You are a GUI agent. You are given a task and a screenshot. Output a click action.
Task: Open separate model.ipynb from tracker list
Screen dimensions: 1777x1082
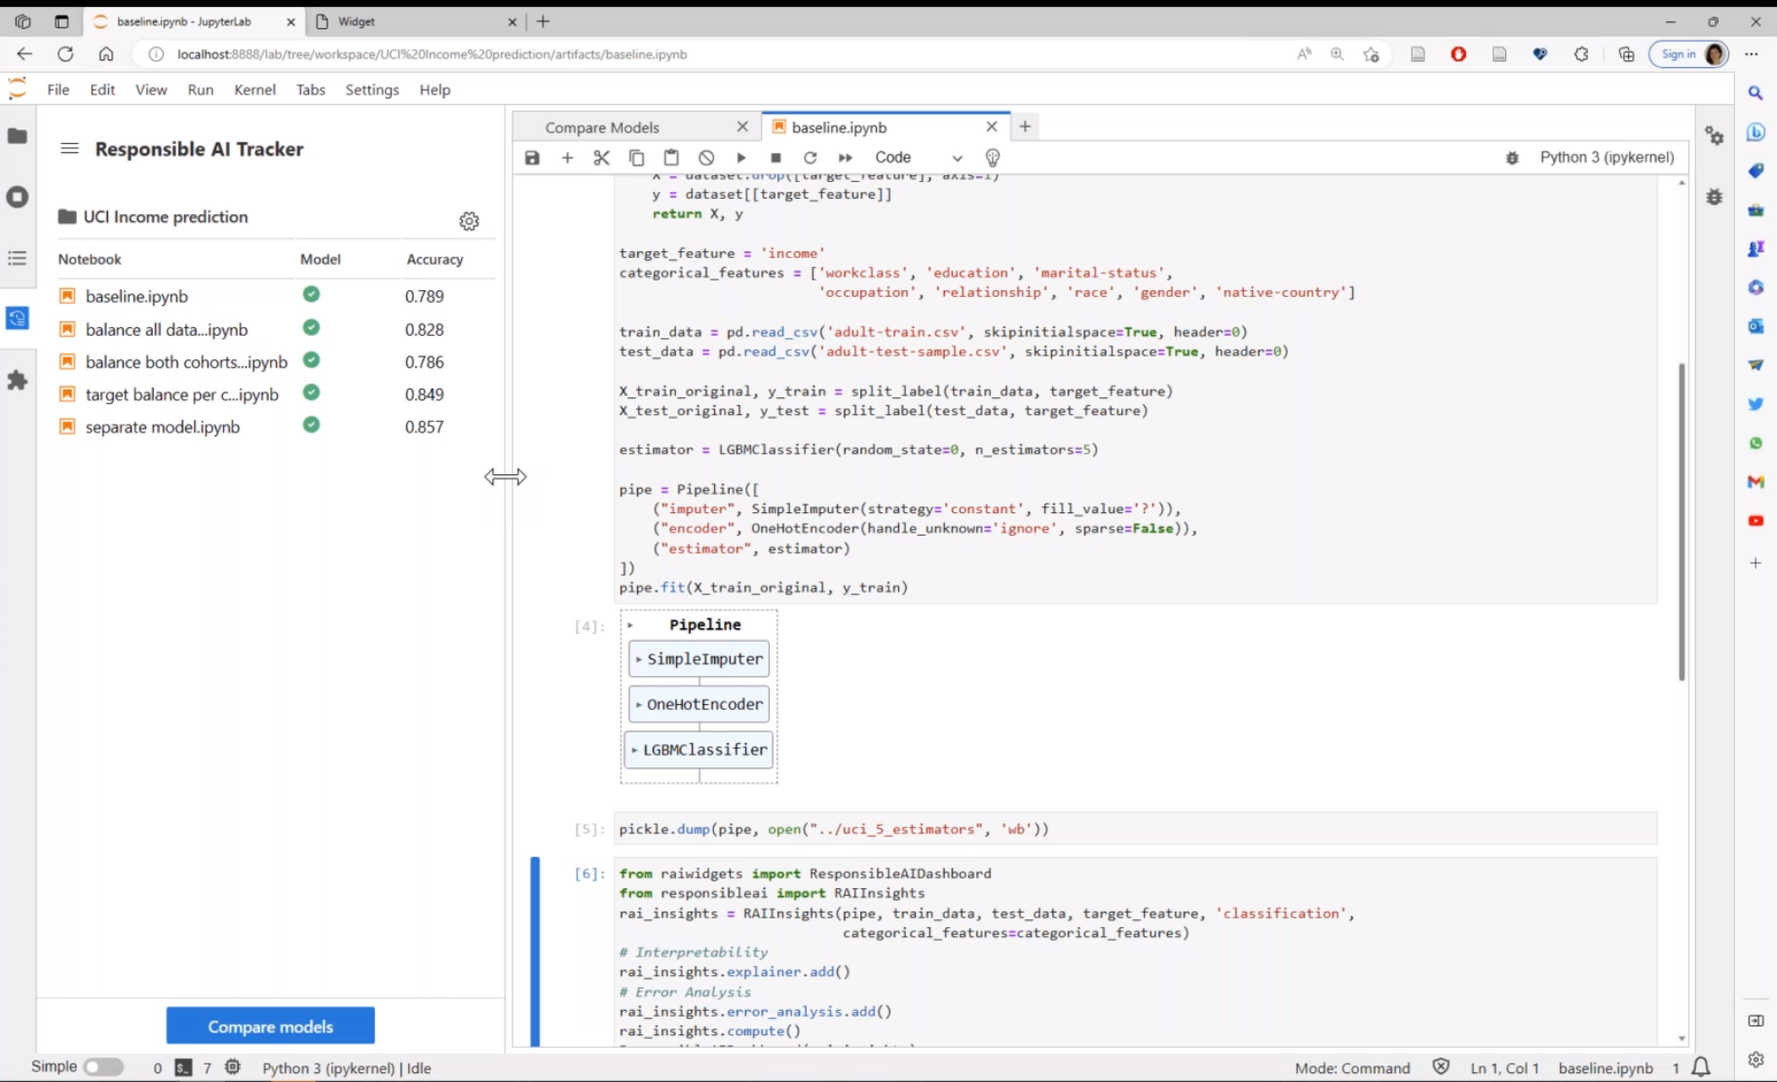pos(163,427)
